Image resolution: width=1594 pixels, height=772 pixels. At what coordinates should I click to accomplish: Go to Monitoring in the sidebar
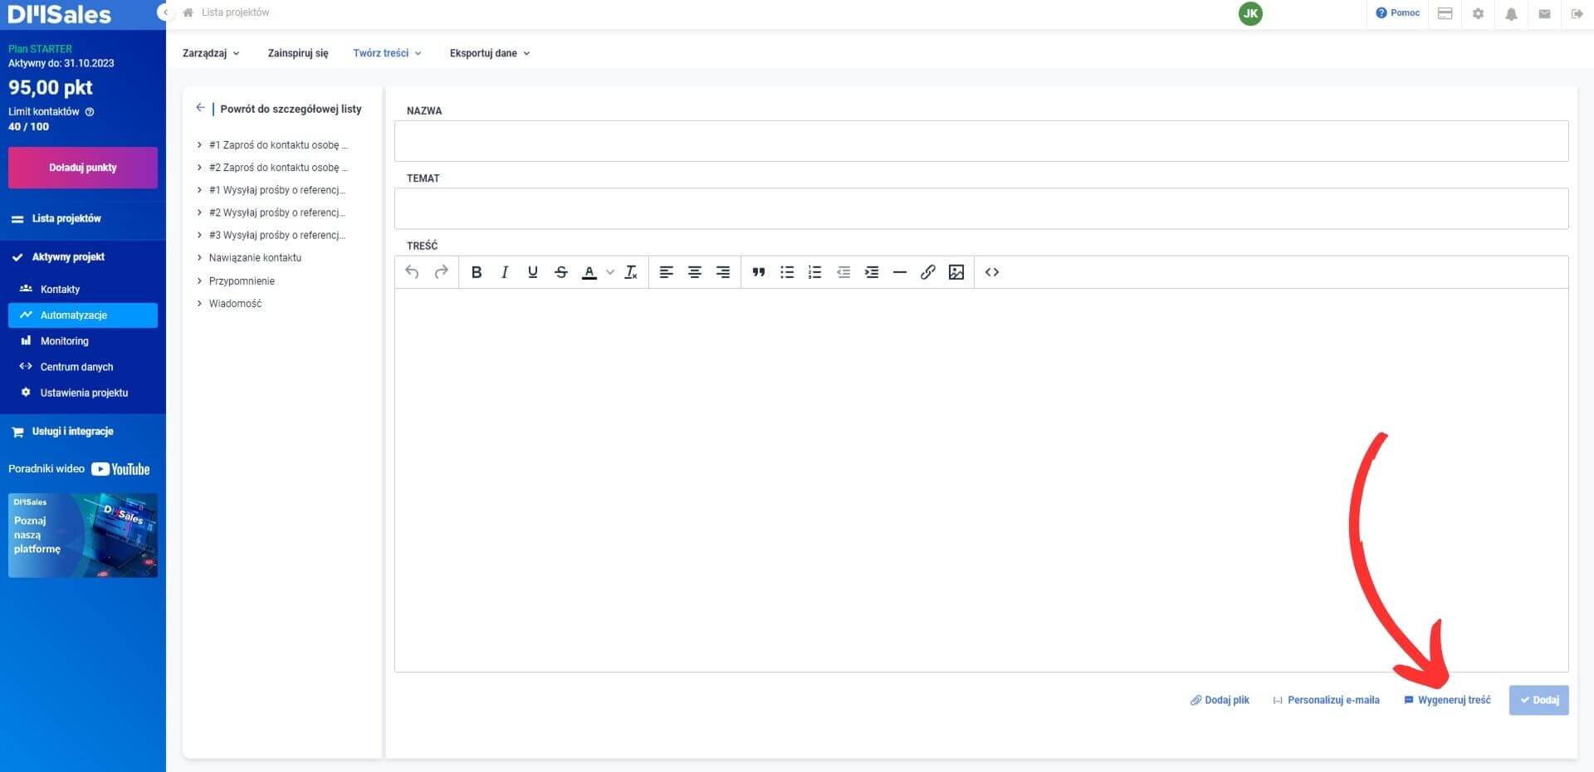pos(64,341)
